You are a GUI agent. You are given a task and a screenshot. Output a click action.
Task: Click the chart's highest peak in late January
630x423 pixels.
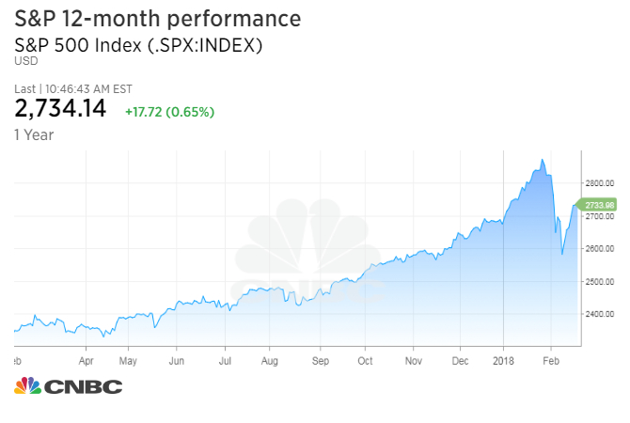tap(543, 161)
